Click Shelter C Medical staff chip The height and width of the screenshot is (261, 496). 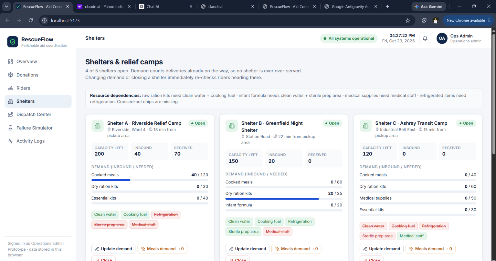(412, 236)
